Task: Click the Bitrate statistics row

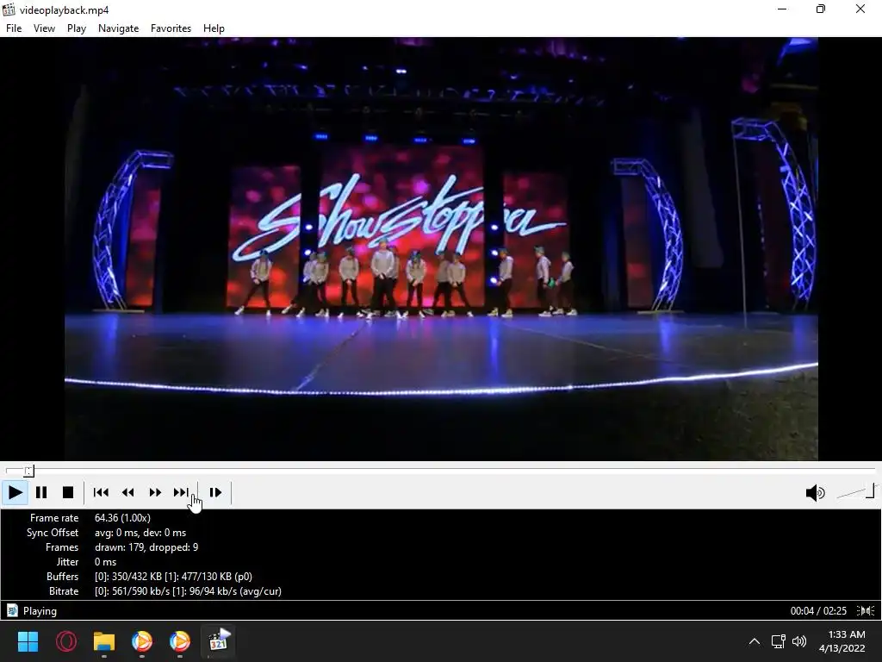Action: point(165,591)
